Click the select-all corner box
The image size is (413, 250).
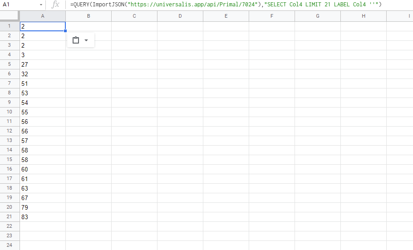pos(10,16)
